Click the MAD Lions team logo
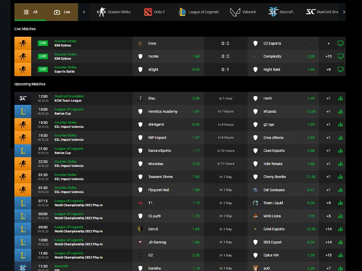This screenshot has width=362, height=271. [255, 216]
